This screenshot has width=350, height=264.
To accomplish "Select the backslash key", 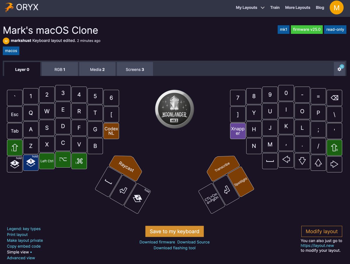I will point(334,114).
